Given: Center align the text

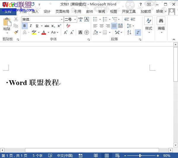Looking at the screenshot, I should [101, 26].
